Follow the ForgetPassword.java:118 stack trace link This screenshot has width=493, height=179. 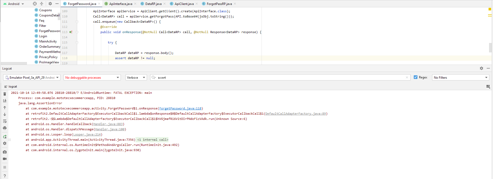point(180,108)
